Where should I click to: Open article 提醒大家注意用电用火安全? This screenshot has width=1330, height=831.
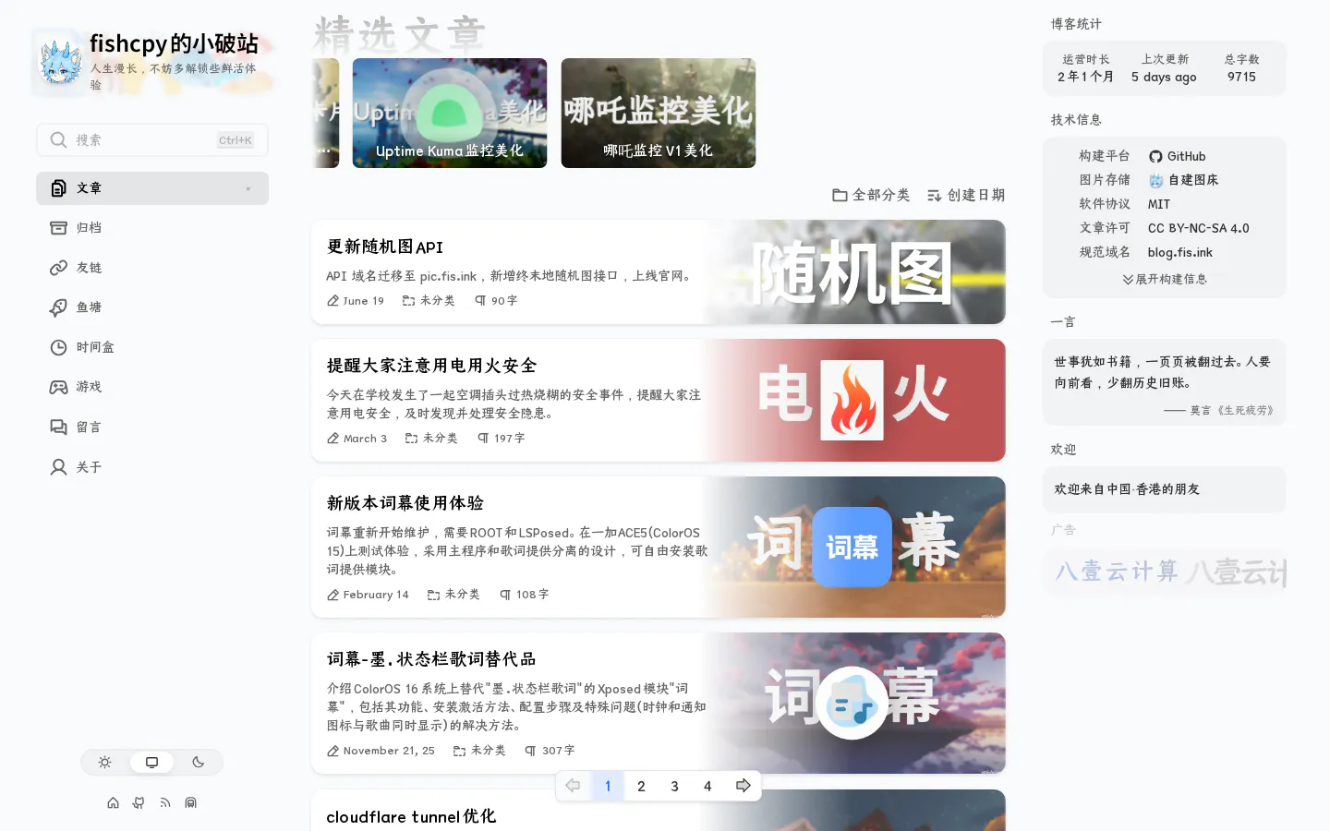click(x=659, y=400)
